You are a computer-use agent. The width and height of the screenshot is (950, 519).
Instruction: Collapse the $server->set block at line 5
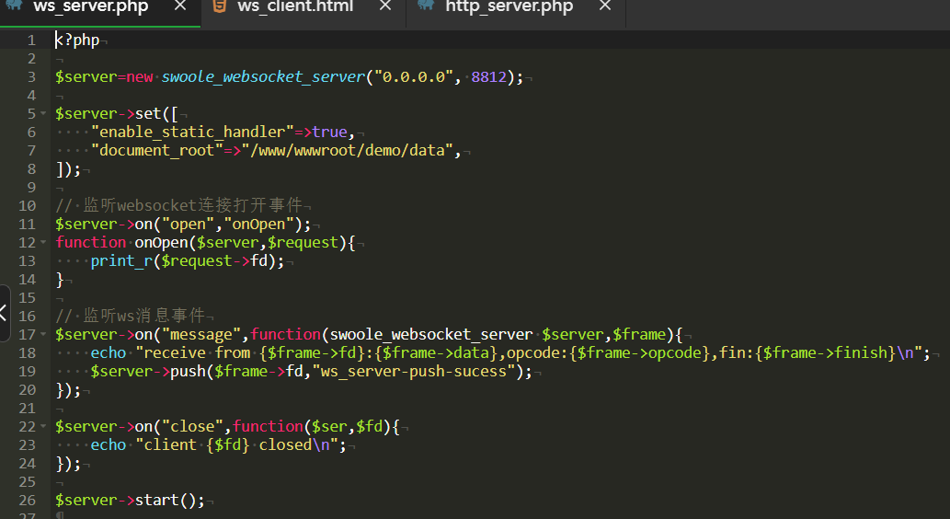[43, 113]
